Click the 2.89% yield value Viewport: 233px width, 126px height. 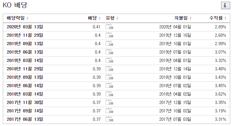click(220, 27)
